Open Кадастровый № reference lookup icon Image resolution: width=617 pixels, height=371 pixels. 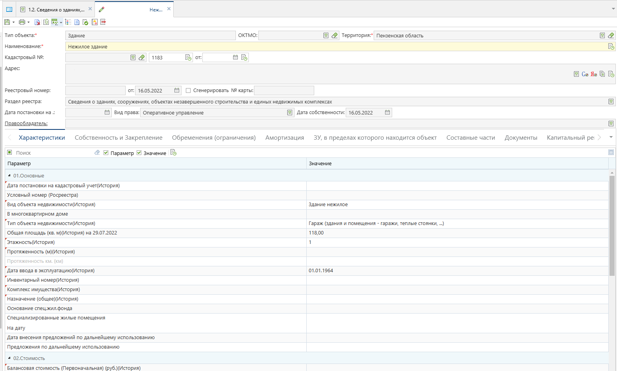tap(133, 57)
